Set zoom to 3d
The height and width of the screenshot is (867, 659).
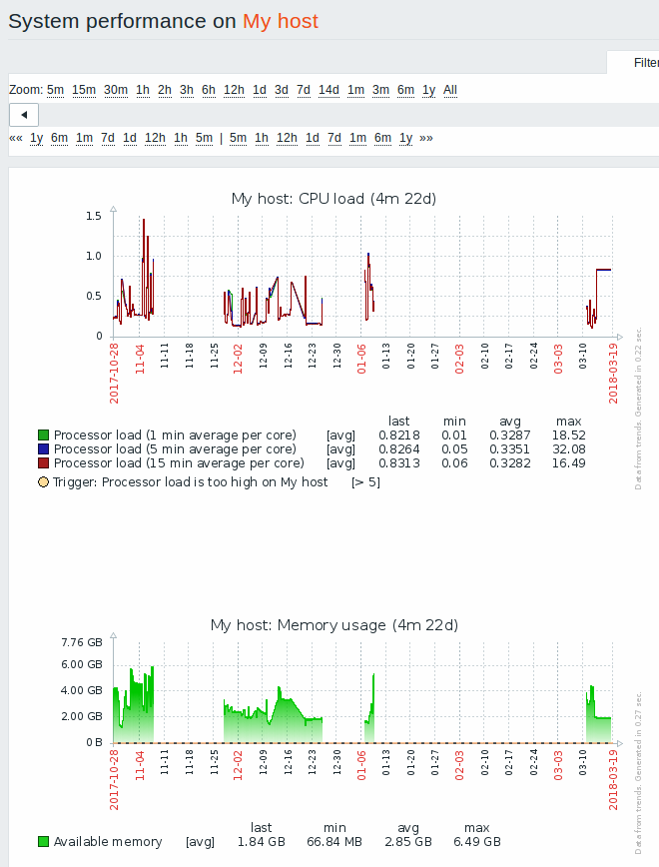click(282, 90)
